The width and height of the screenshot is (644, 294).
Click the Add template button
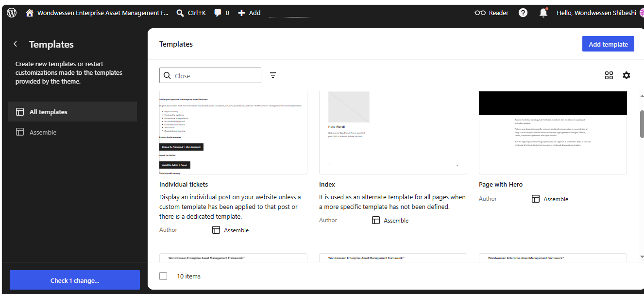(x=608, y=44)
